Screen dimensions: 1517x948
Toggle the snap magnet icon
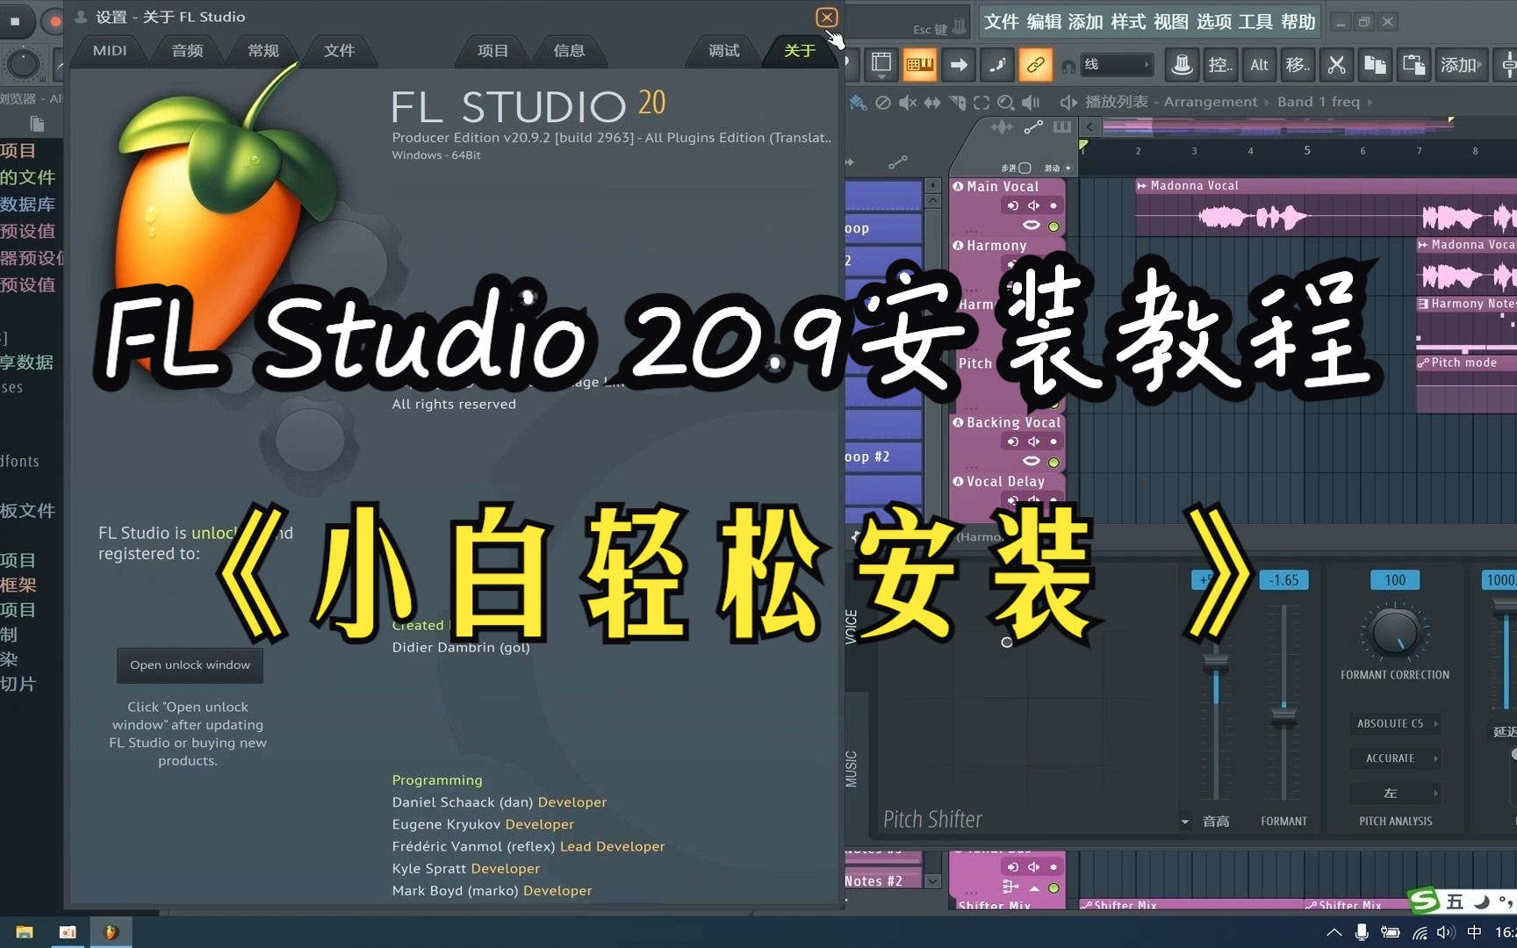click(1068, 66)
